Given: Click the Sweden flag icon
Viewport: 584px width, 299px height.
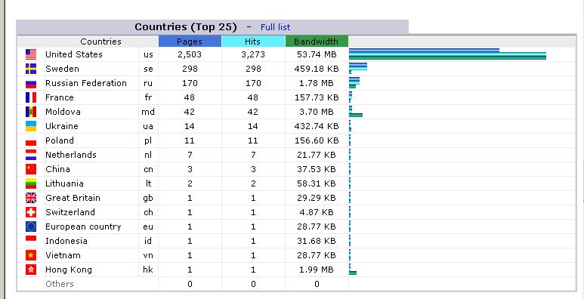Looking at the screenshot, I should [31, 69].
